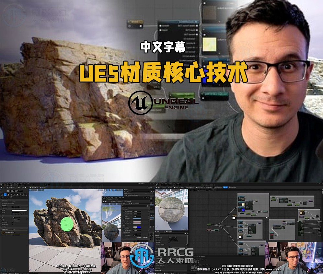Click Search in Material Editor toolbar

point(170,187)
